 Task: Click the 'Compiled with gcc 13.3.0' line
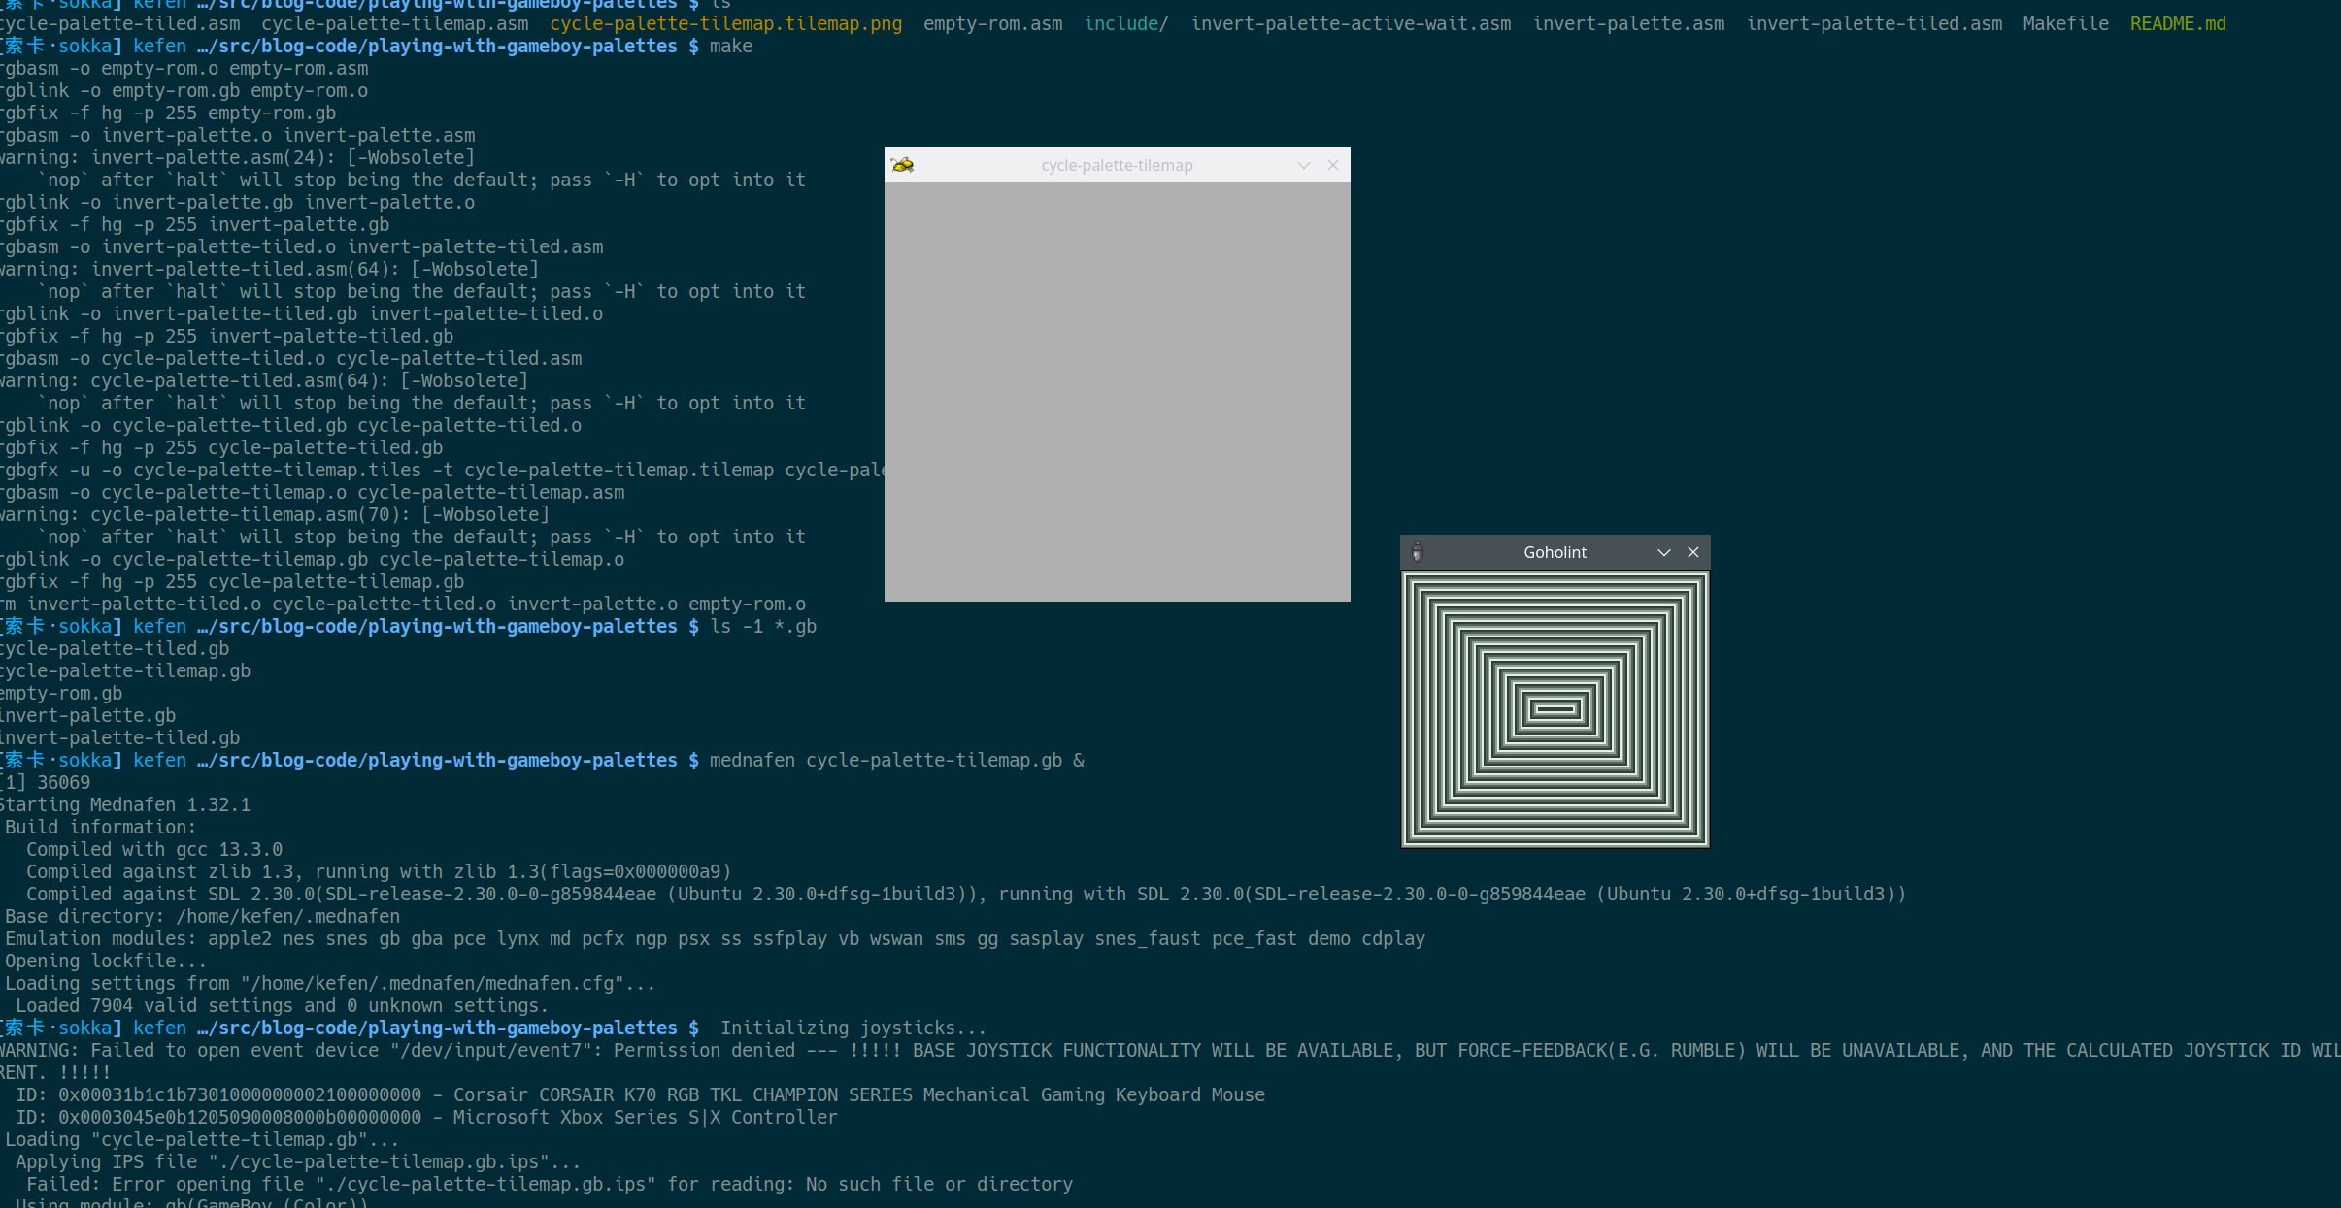154,849
